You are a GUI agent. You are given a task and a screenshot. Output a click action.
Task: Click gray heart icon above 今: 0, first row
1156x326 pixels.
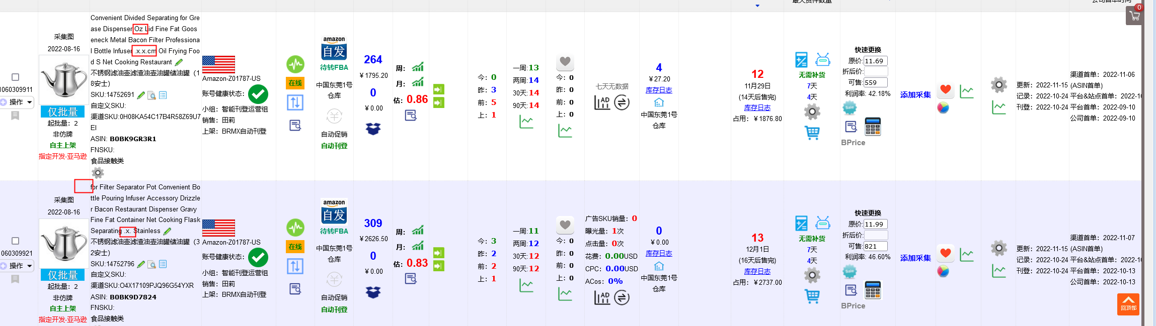click(565, 62)
